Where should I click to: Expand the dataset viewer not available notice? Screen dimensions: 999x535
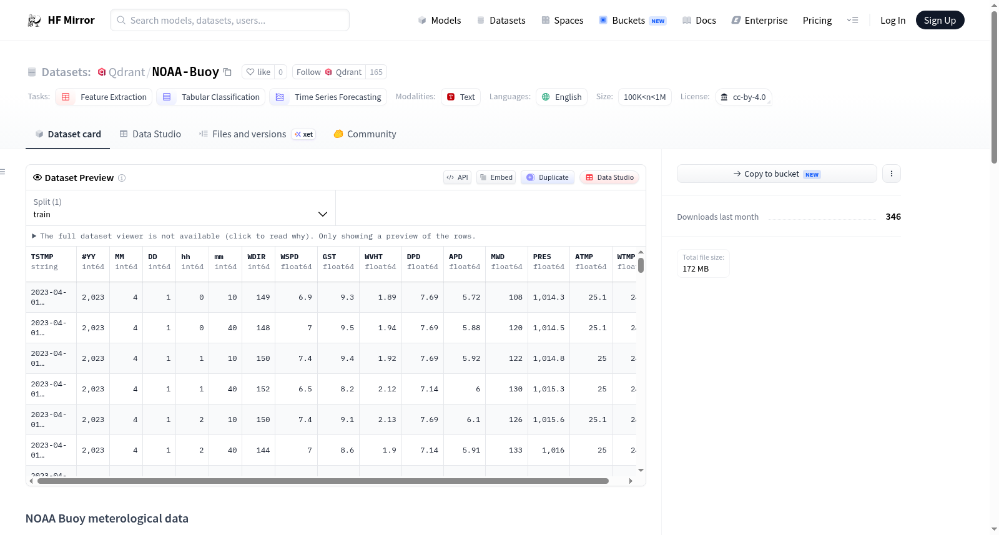pos(253,236)
